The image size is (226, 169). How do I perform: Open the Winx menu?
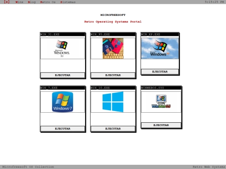coord(19,2)
